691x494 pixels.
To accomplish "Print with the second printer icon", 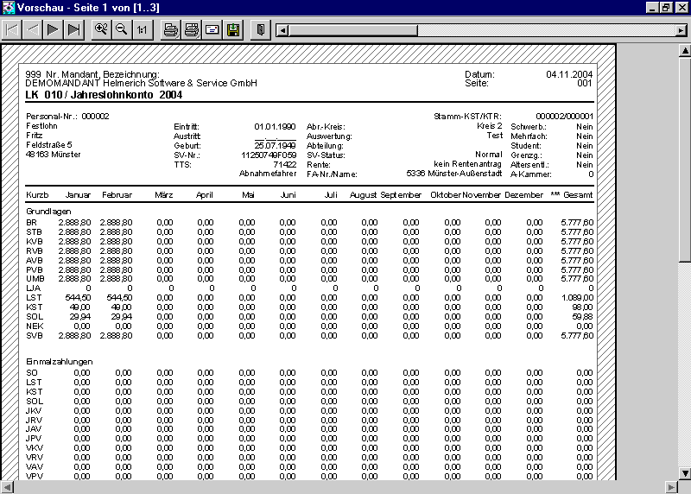I will (x=191, y=30).
